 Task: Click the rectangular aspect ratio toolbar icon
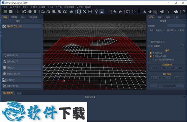(90, 12)
